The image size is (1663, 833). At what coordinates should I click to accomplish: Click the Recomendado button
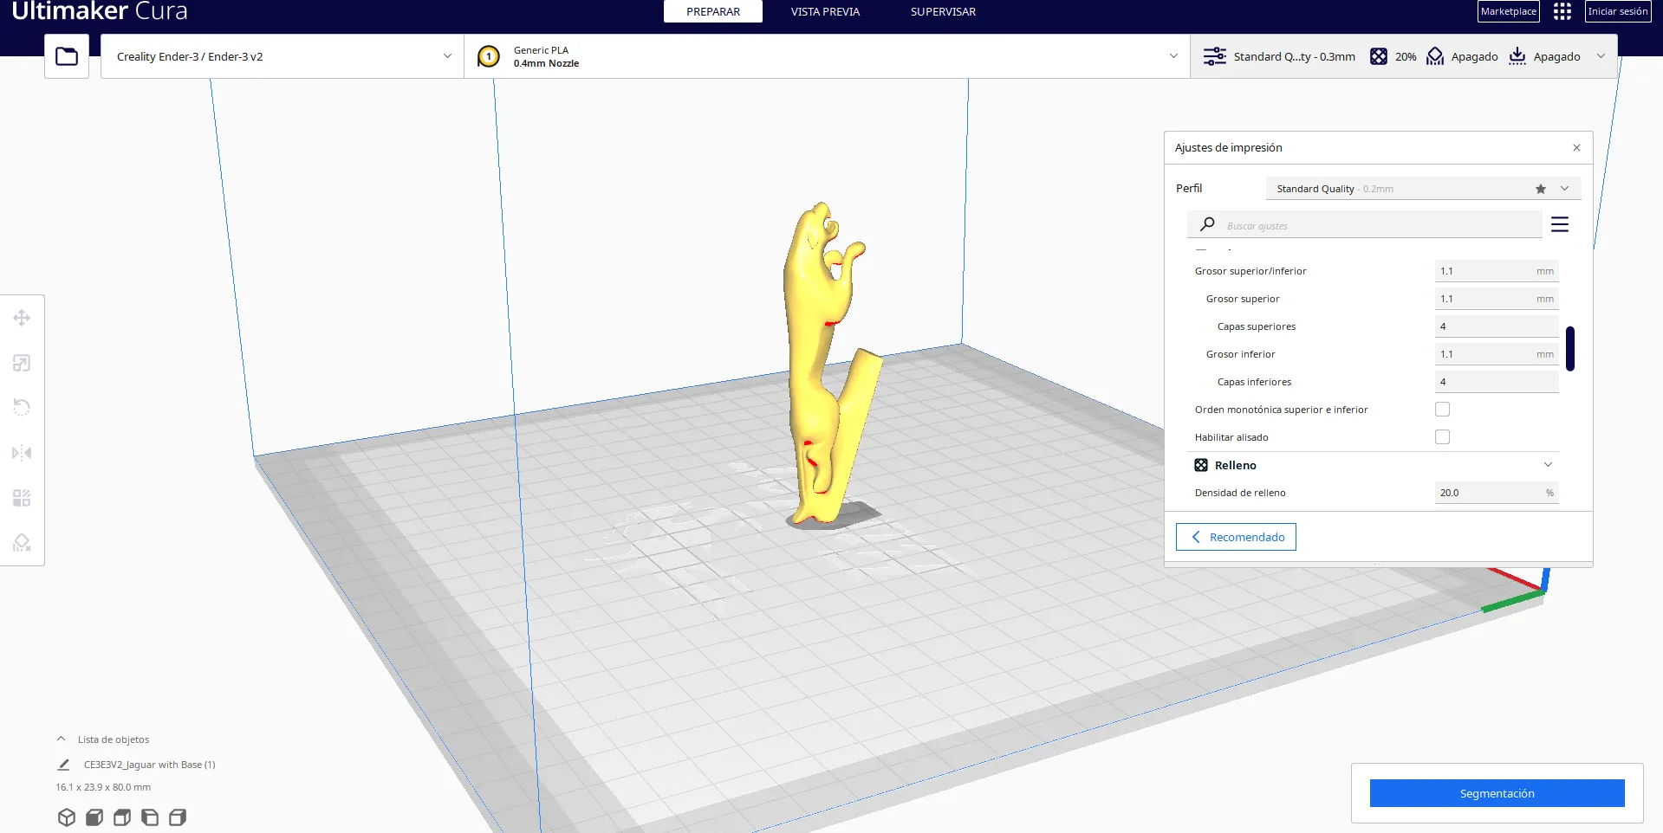point(1236,537)
